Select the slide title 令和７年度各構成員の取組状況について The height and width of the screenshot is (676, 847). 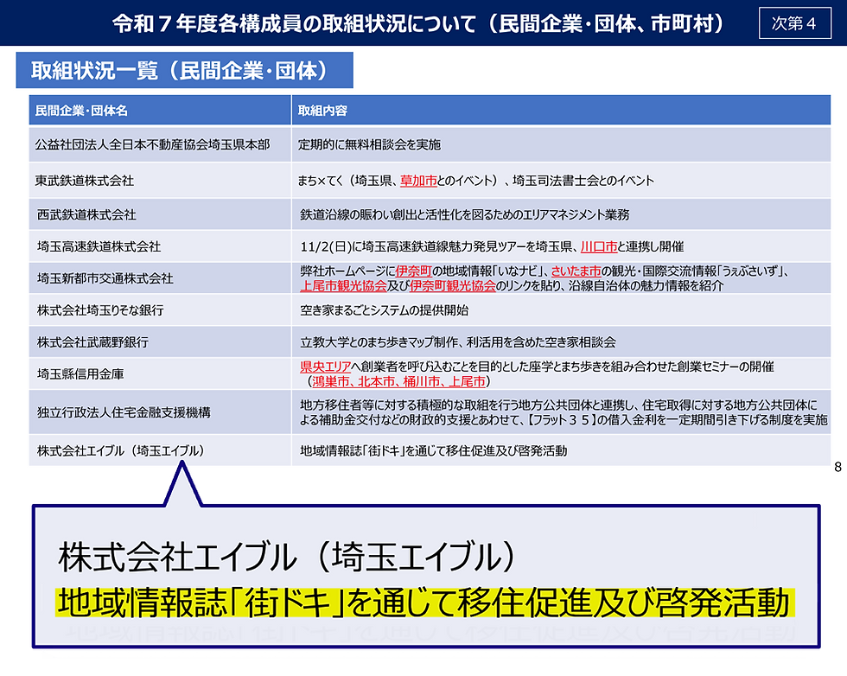click(294, 24)
